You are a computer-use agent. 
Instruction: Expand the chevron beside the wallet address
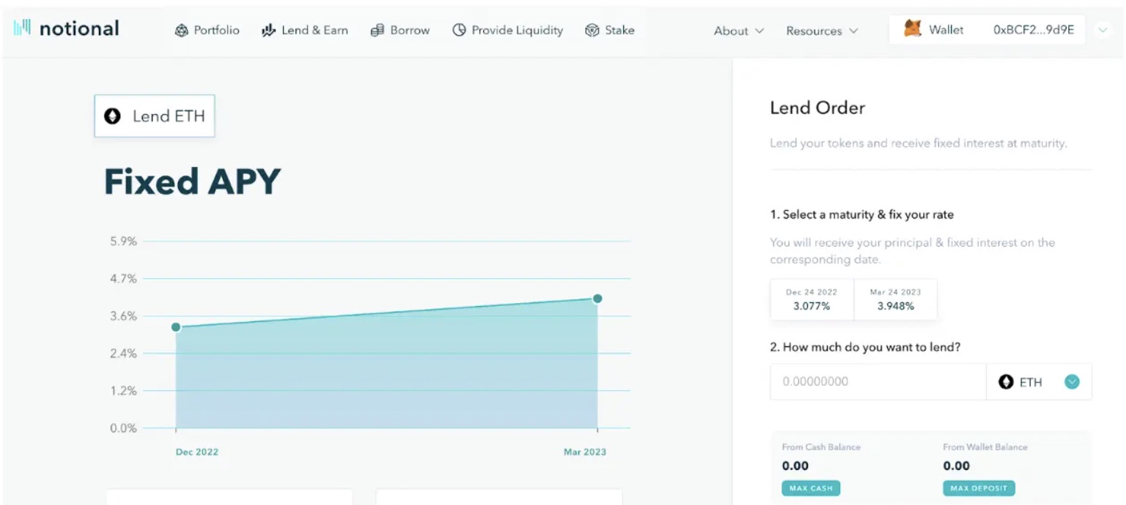[x=1103, y=30]
